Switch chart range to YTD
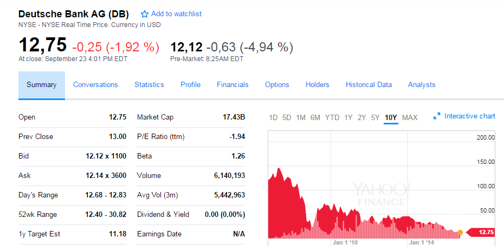Screen dimensions: 504x251 point(332,117)
